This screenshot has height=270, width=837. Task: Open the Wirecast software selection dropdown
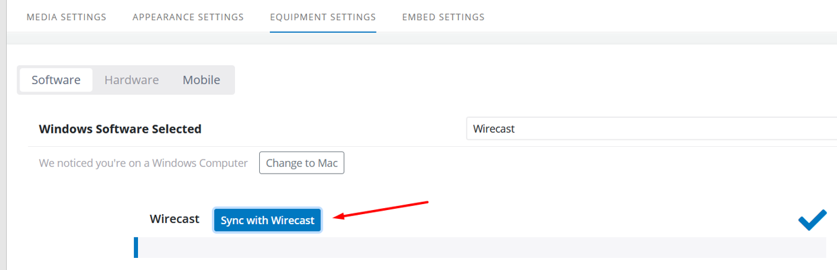tap(651, 128)
